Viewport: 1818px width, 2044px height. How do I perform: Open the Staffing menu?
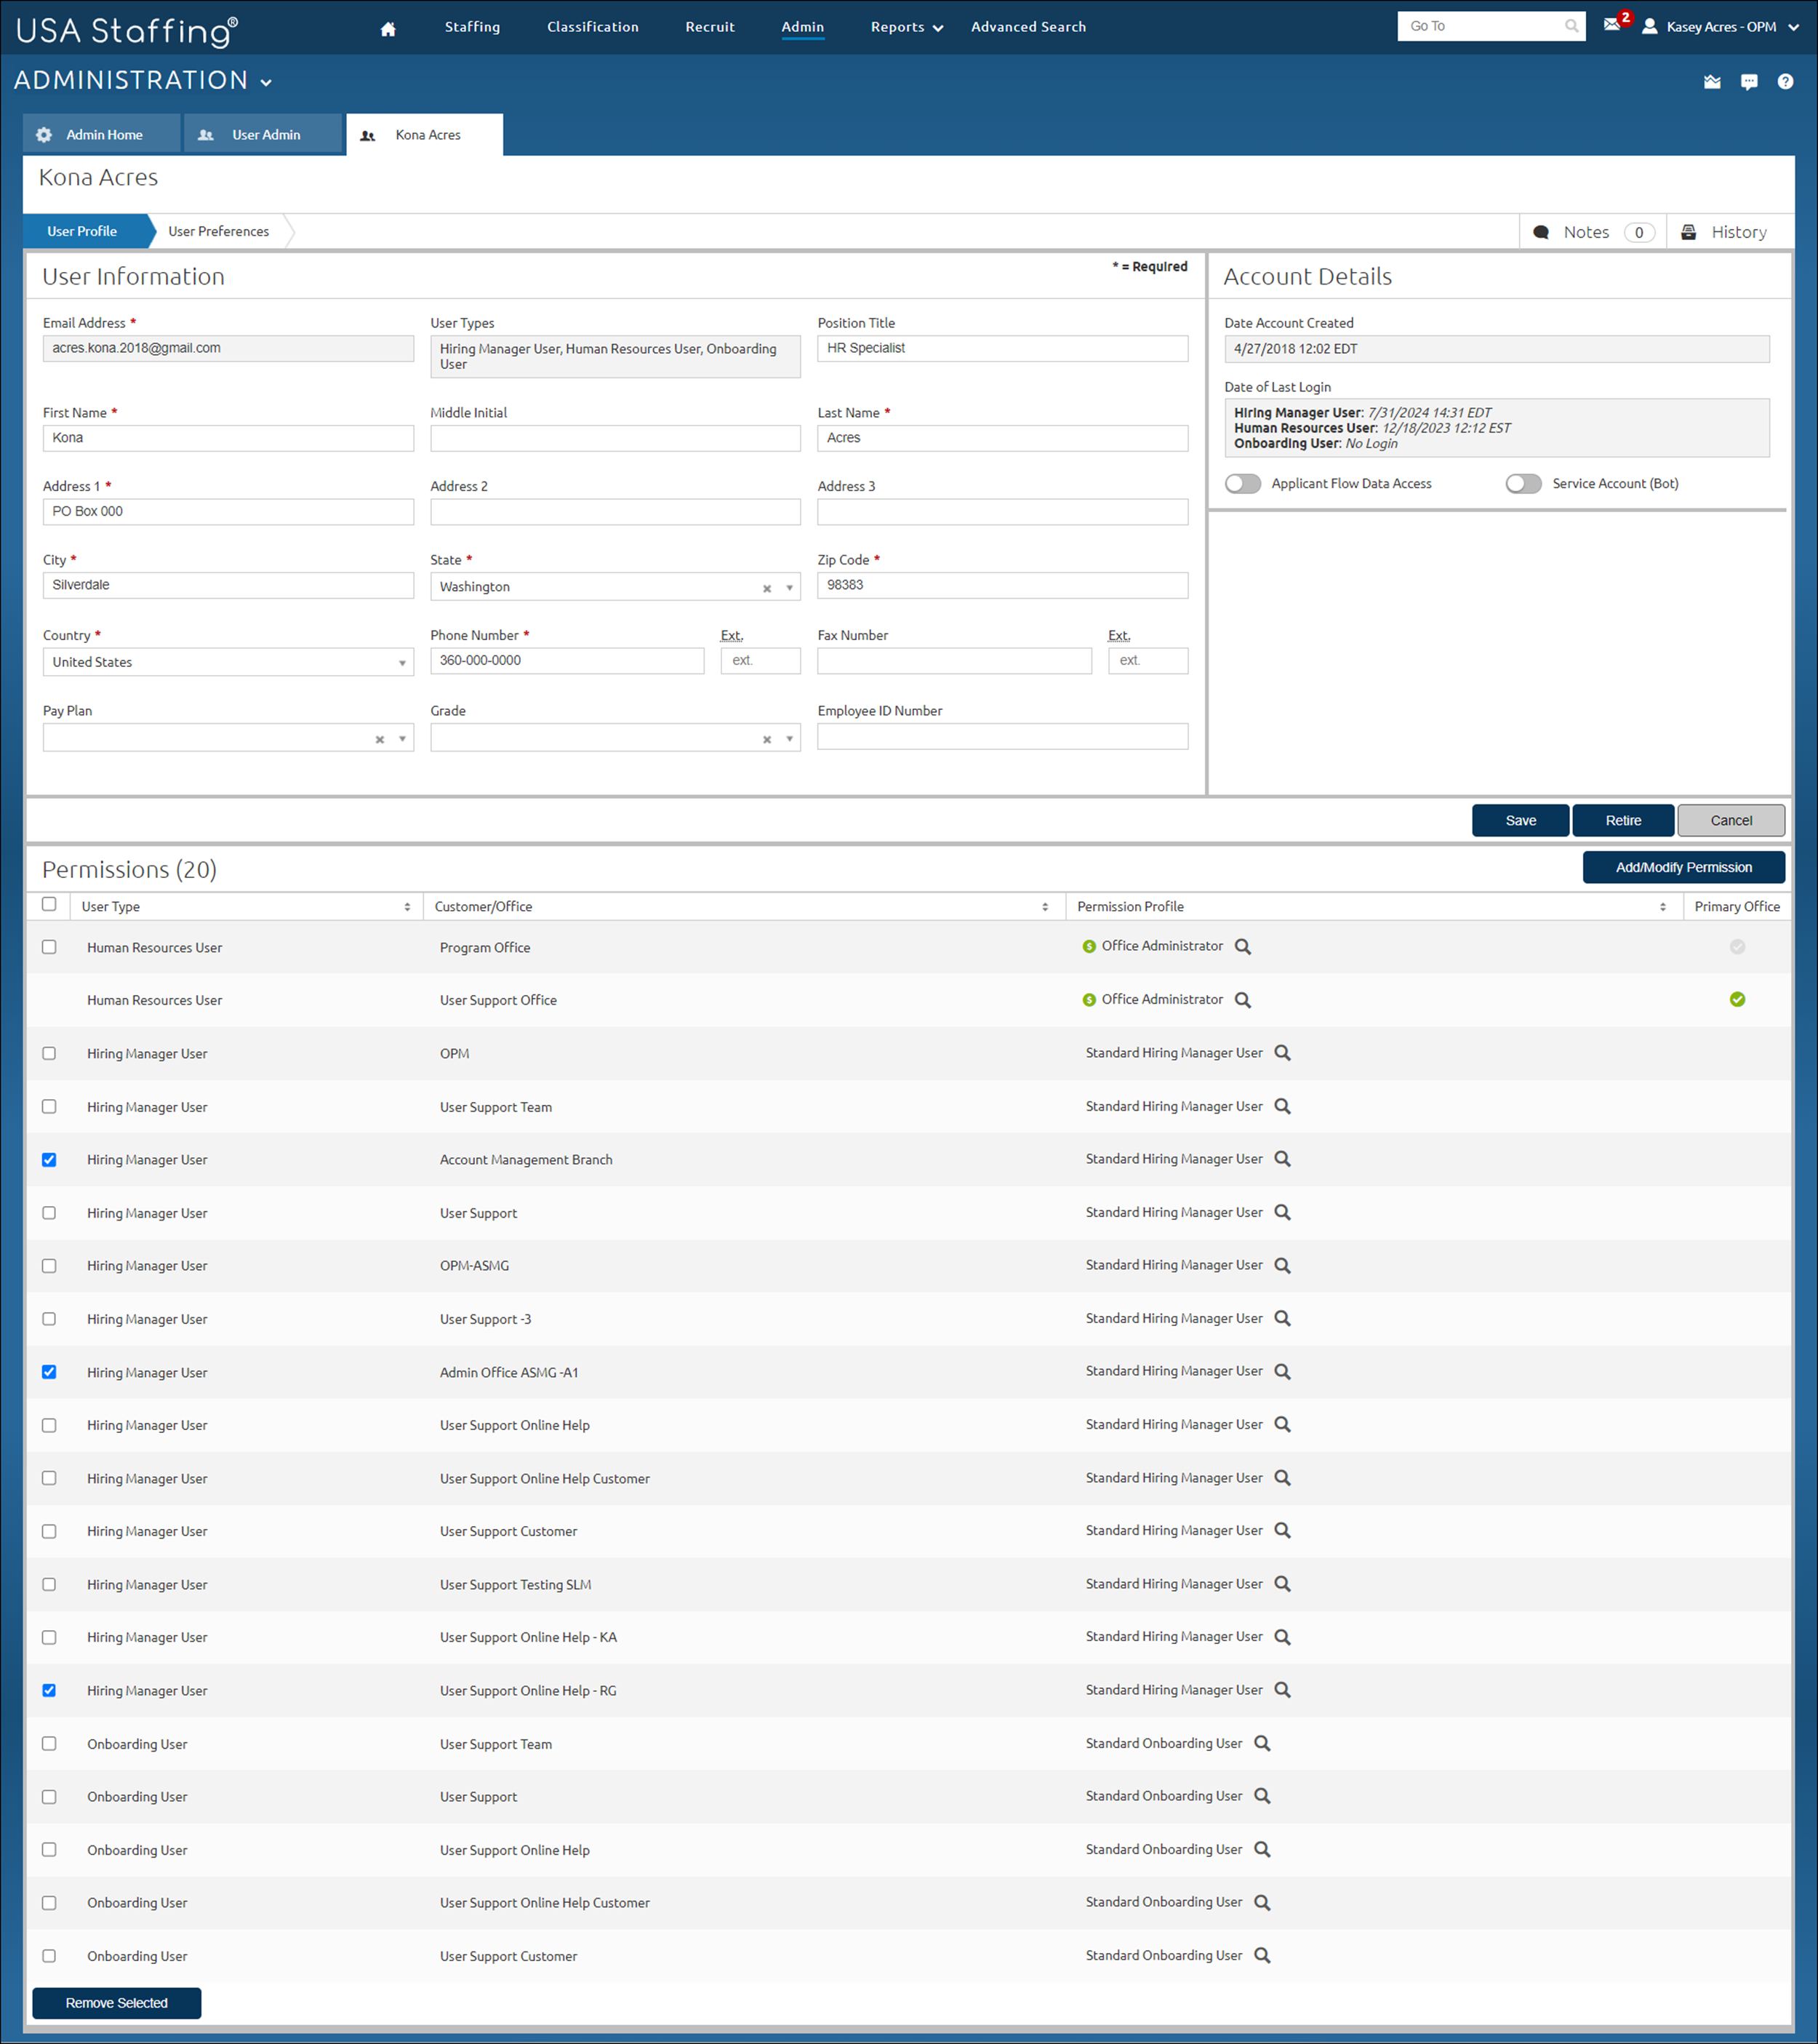pyautogui.click(x=473, y=27)
